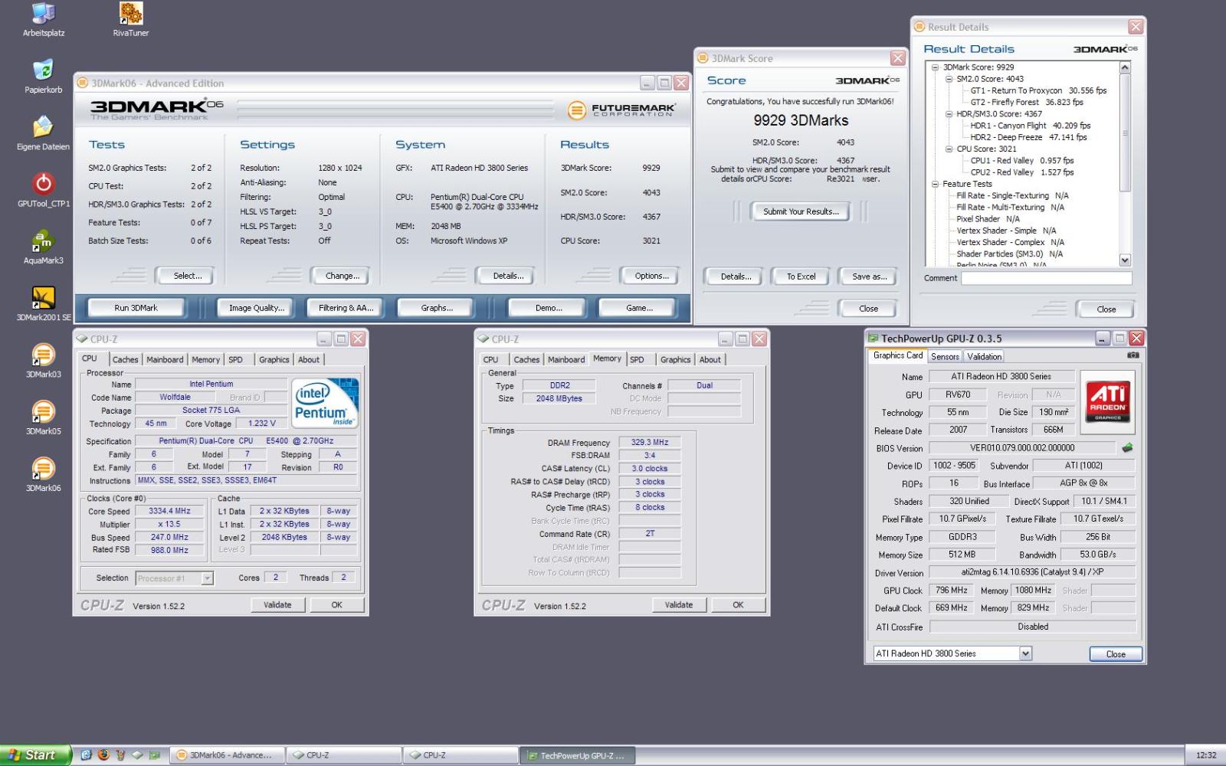Image resolution: width=1226 pixels, height=766 pixels.
Task: Open the CPU-Z Processor selection dropdown
Action: click(207, 578)
